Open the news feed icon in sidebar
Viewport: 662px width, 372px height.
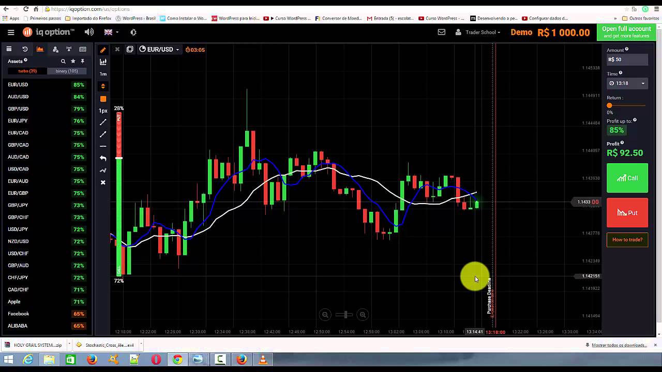[x=83, y=49]
